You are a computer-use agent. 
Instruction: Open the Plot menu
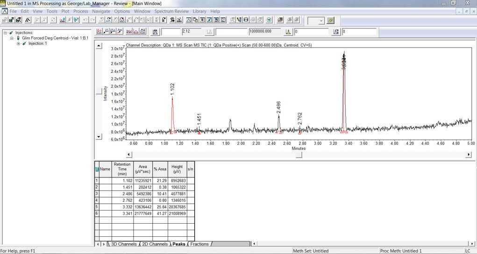[65, 11]
